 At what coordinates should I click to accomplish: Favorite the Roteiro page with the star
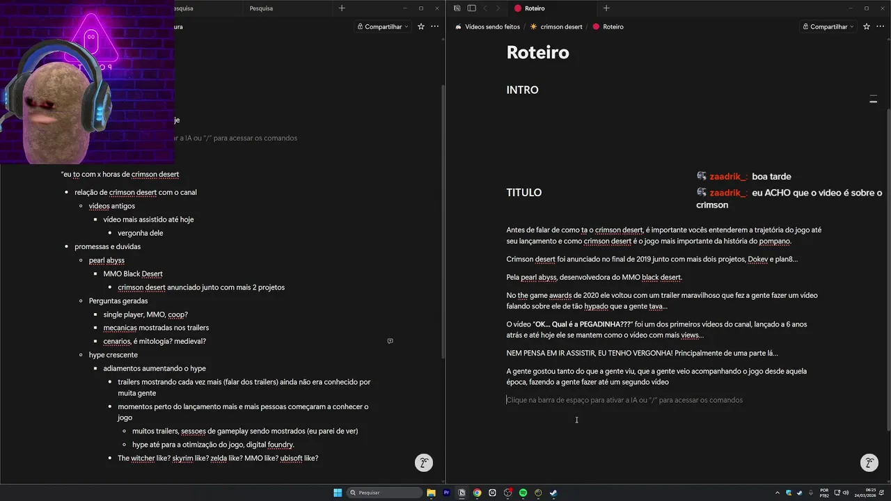point(867,26)
